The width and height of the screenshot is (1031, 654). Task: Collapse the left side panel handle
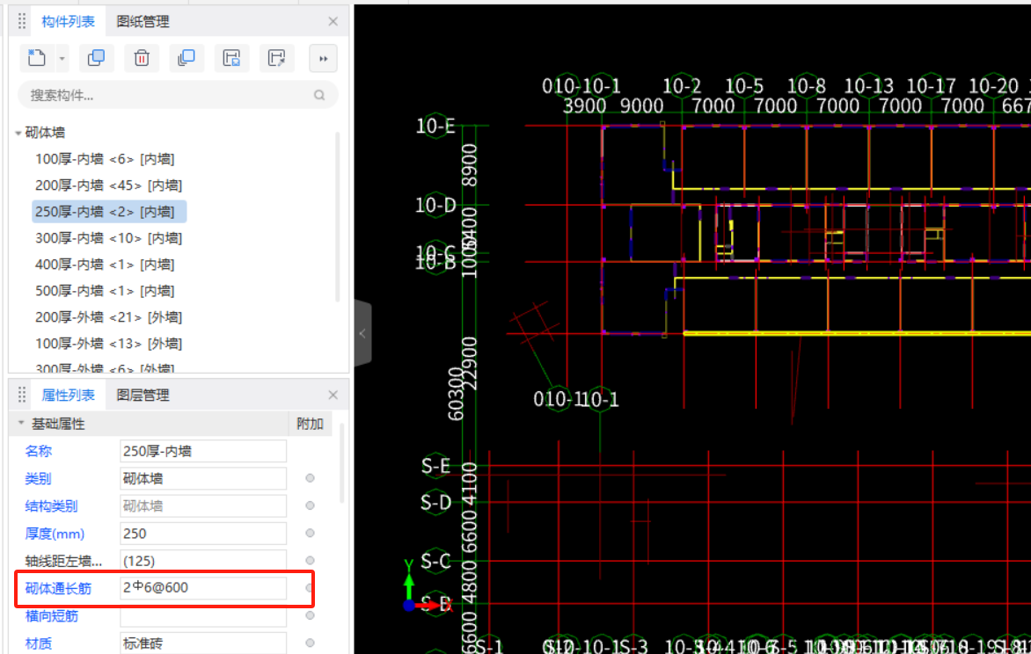click(x=362, y=333)
